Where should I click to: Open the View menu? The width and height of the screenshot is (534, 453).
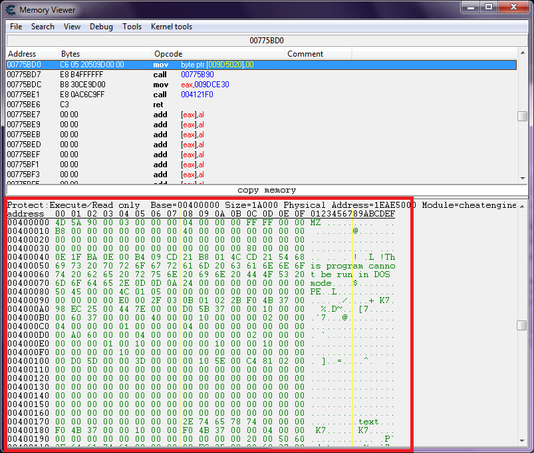tap(72, 27)
